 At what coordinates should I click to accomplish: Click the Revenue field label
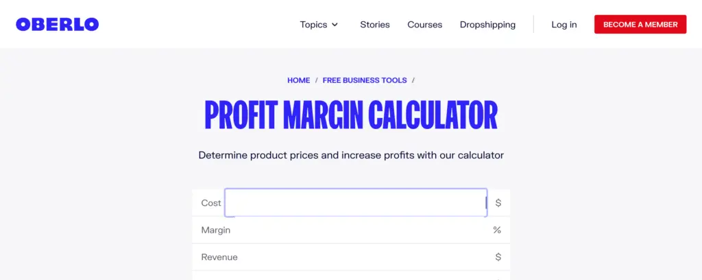coord(219,257)
